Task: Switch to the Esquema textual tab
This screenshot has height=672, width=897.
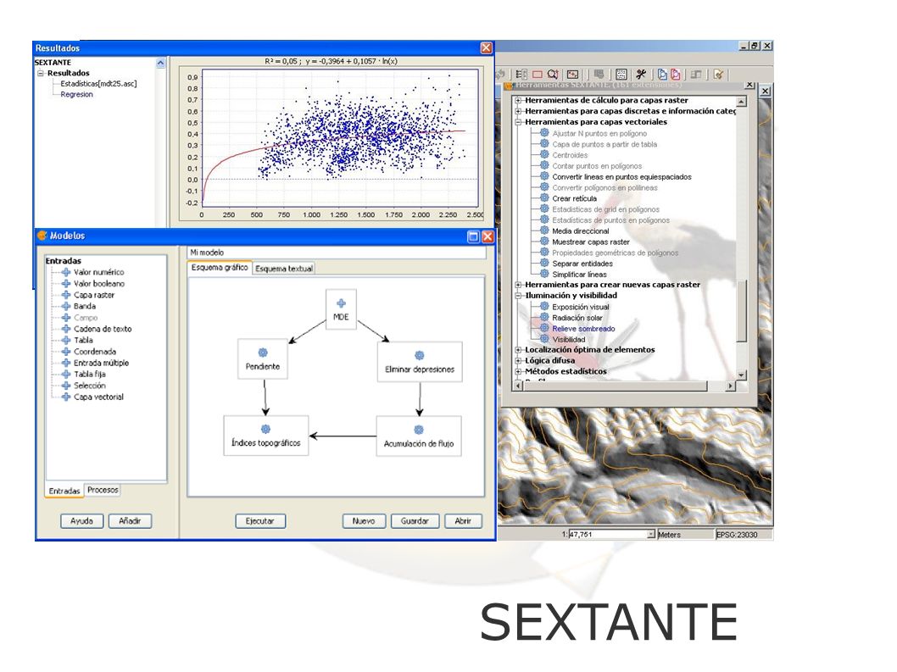Action: pos(284,269)
